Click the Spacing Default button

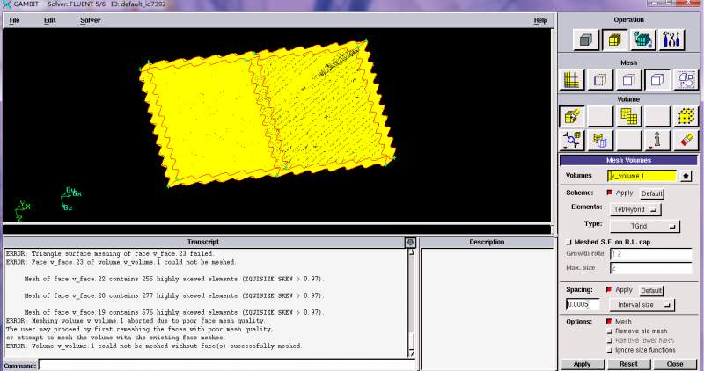click(x=651, y=291)
